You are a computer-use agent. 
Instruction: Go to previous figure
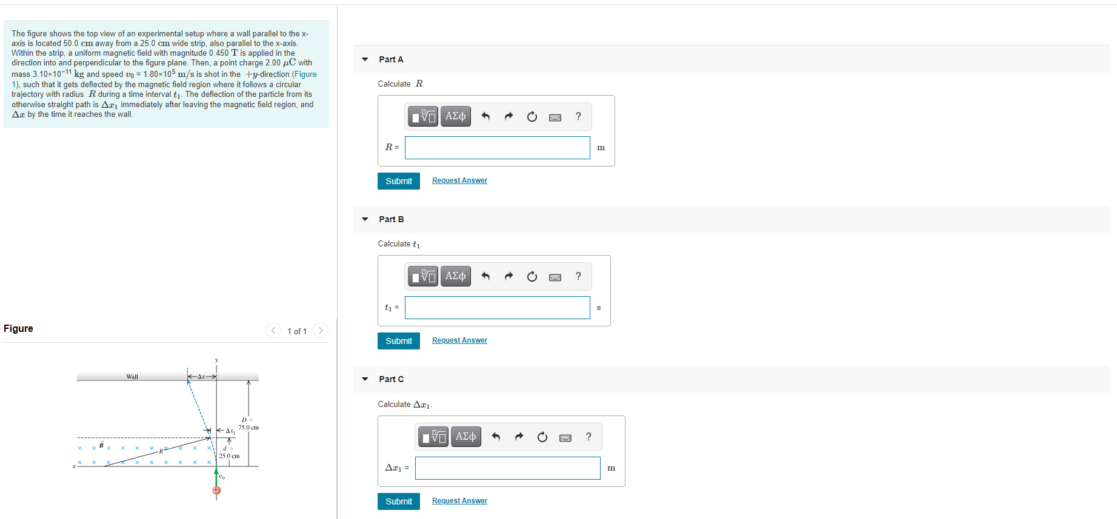(x=273, y=330)
